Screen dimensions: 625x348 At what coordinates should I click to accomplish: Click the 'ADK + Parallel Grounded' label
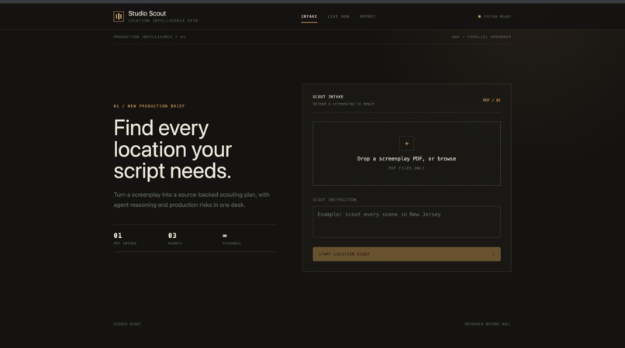point(481,36)
